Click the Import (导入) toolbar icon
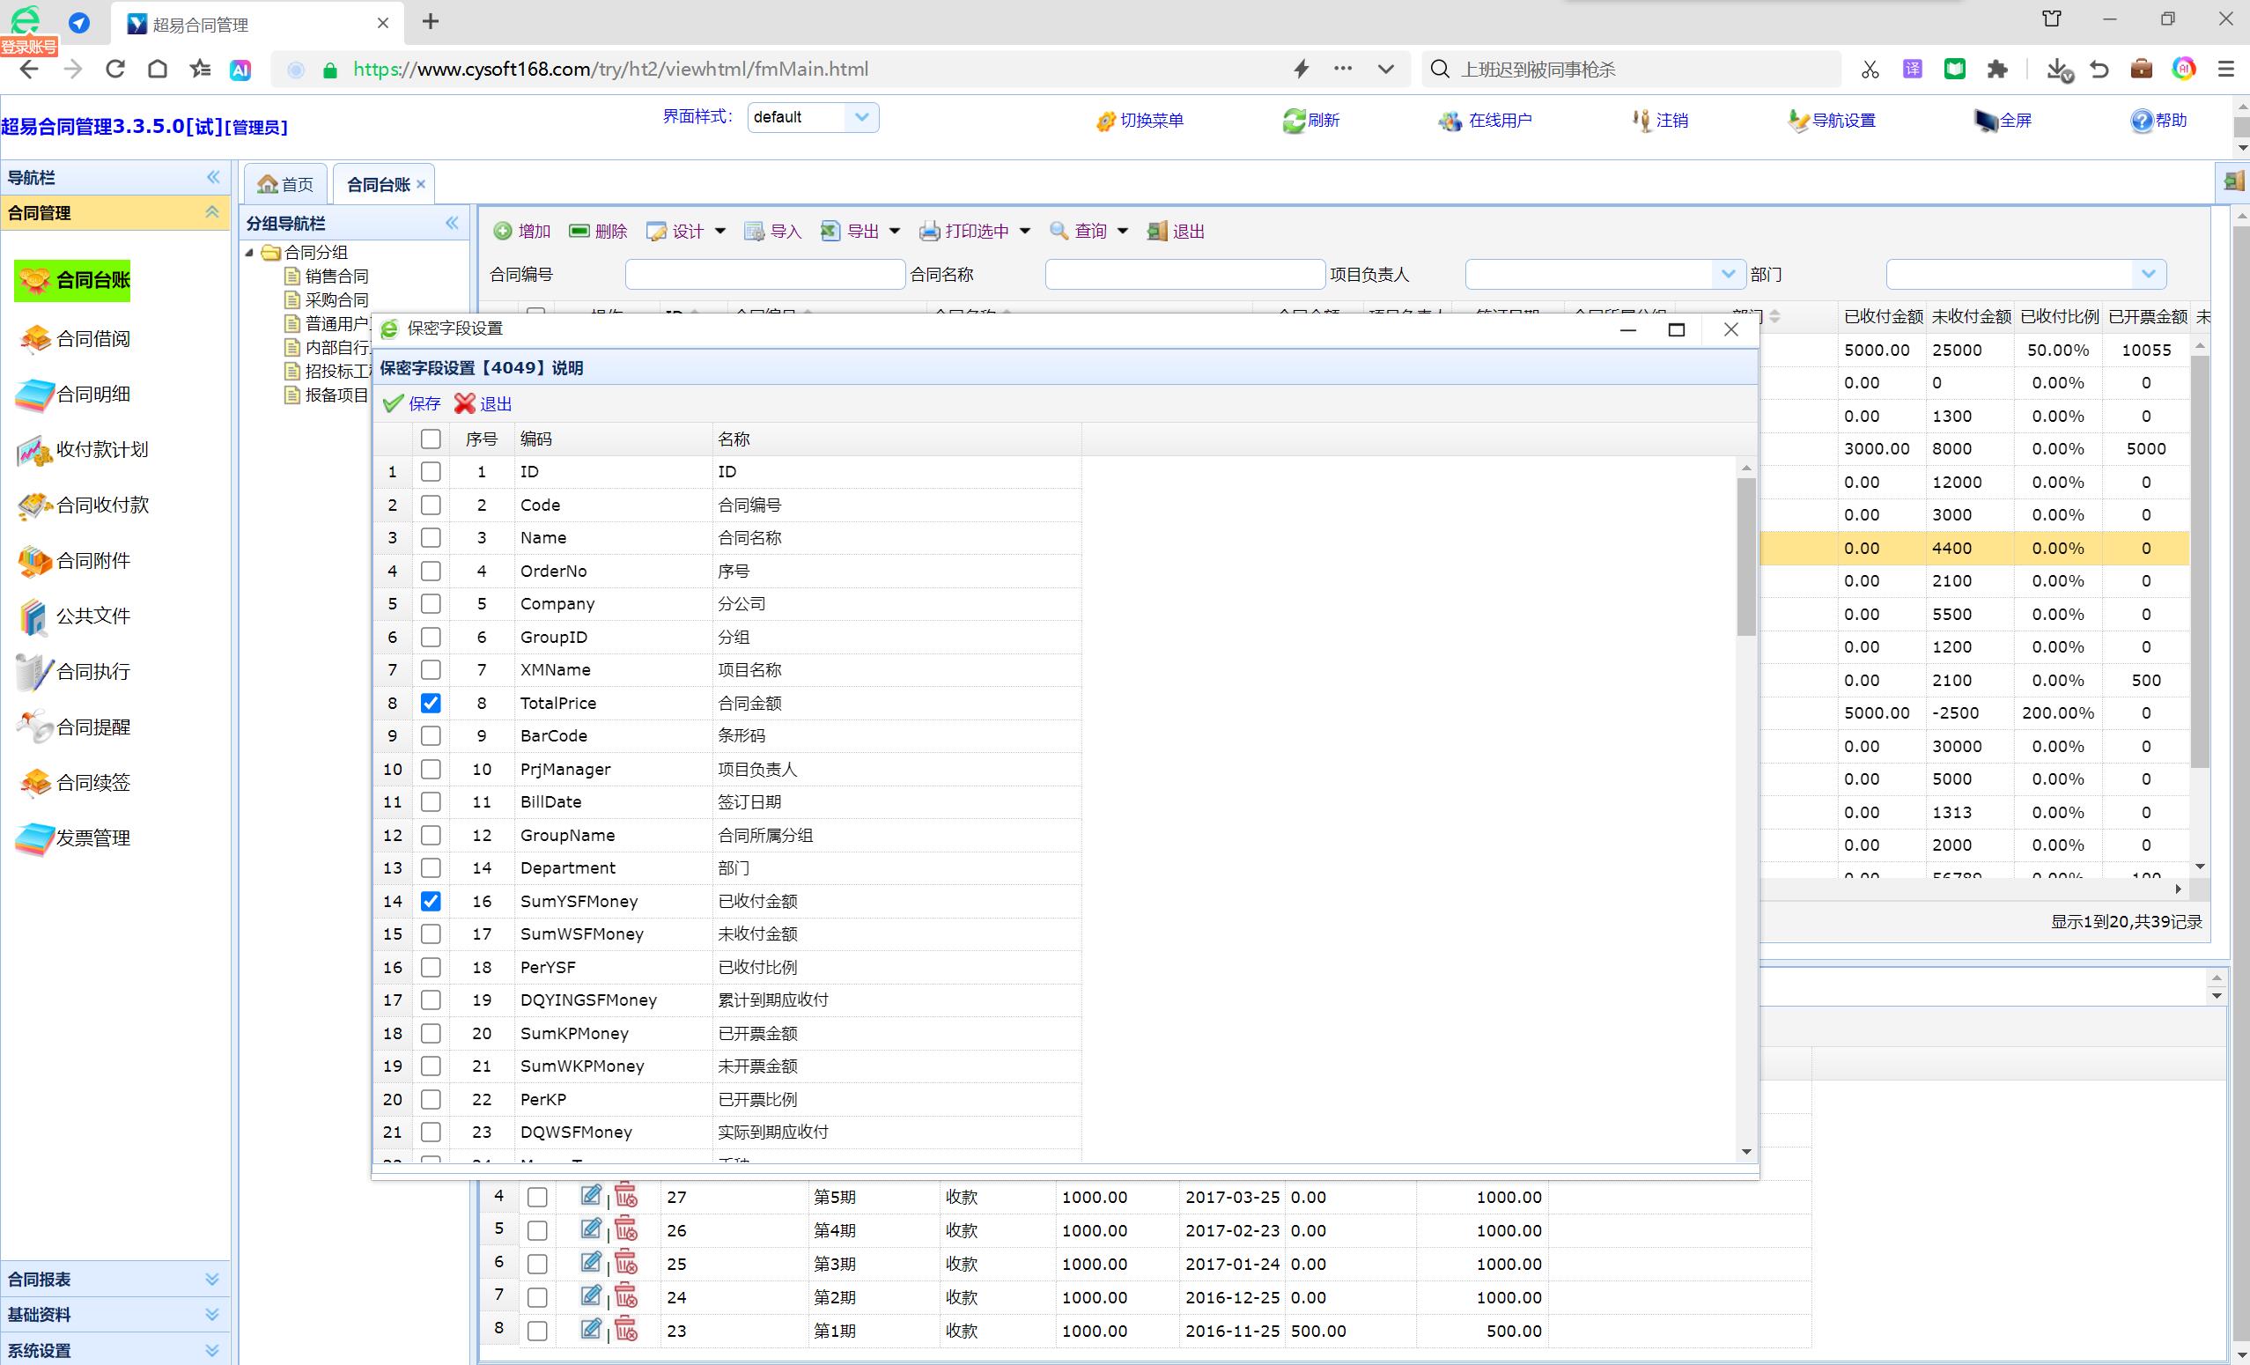 755,231
